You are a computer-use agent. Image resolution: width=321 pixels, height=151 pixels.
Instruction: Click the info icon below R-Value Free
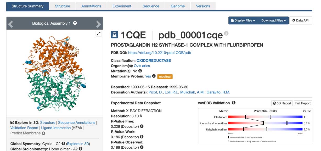pyautogui.click(x=142, y=126)
